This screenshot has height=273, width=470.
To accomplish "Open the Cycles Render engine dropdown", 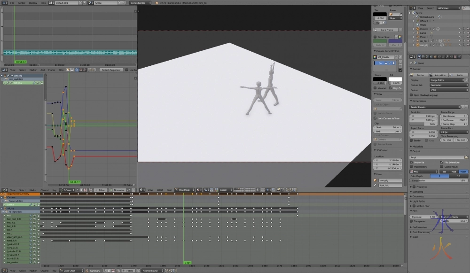I will tap(141, 3).
